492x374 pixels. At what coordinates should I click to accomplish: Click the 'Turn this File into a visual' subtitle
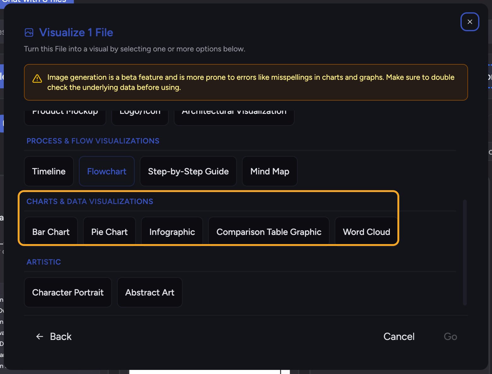click(135, 49)
